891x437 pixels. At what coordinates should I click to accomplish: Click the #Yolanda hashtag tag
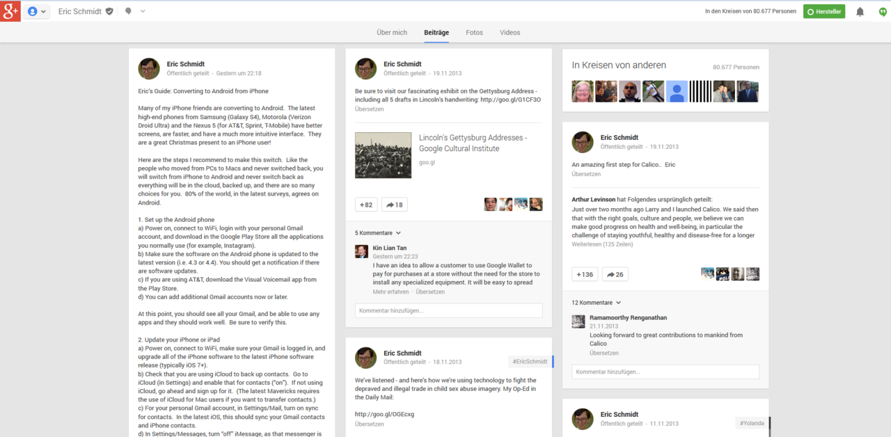751,422
